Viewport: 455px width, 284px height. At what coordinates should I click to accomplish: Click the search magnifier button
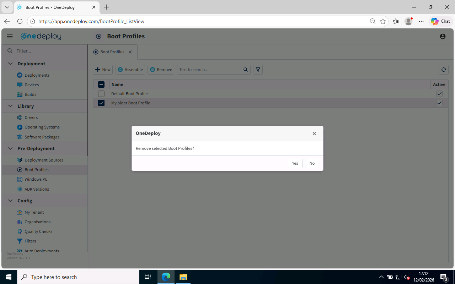246,70
